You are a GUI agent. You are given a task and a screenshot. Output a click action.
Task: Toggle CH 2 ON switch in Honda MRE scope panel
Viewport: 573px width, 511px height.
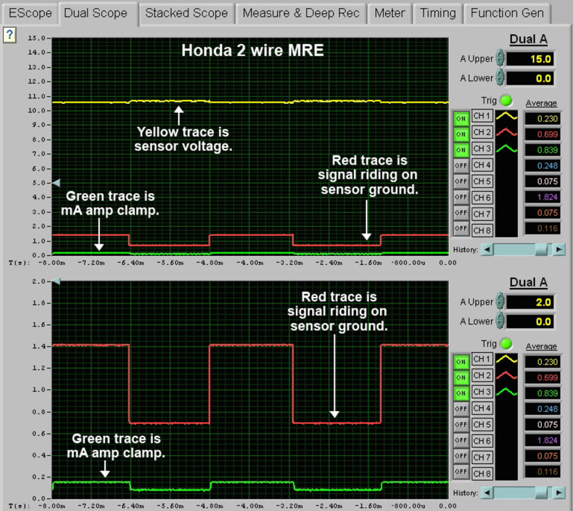point(461,134)
